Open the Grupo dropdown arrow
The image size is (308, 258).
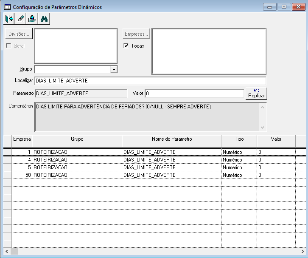pyautogui.click(x=114, y=69)
